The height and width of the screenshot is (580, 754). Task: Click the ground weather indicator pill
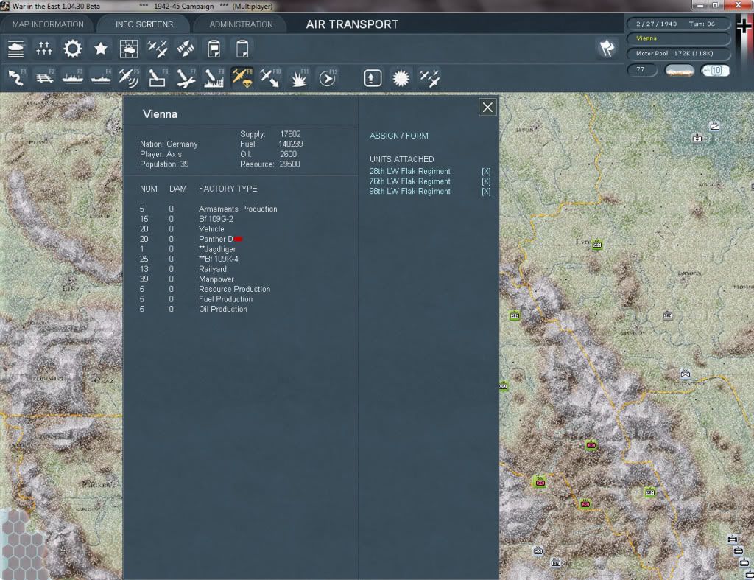click(x=679, y=70)
